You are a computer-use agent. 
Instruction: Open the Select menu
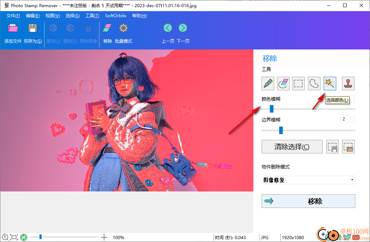(x=72, y=15)
